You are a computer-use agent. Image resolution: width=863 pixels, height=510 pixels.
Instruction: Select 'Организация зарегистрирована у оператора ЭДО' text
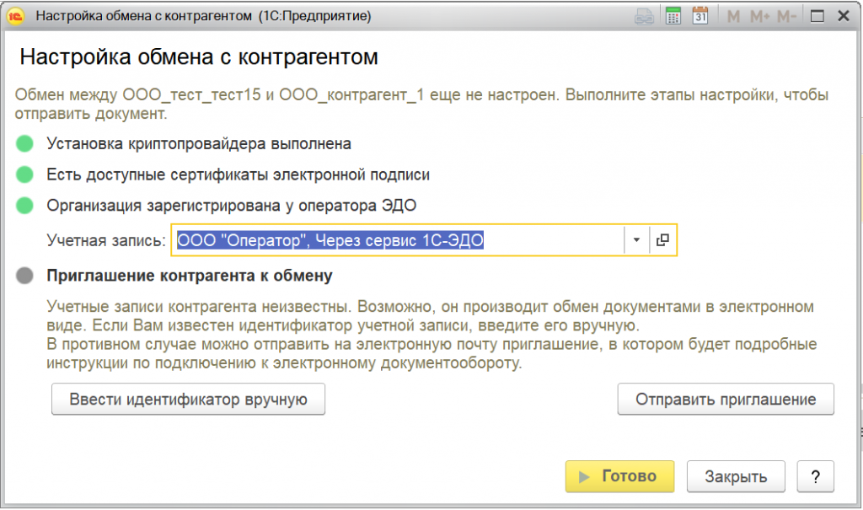pos(231,206)
